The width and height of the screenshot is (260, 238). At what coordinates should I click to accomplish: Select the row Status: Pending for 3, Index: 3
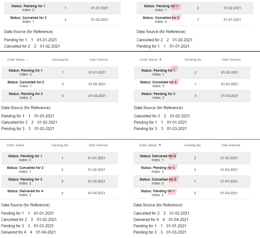coord(192,170)
